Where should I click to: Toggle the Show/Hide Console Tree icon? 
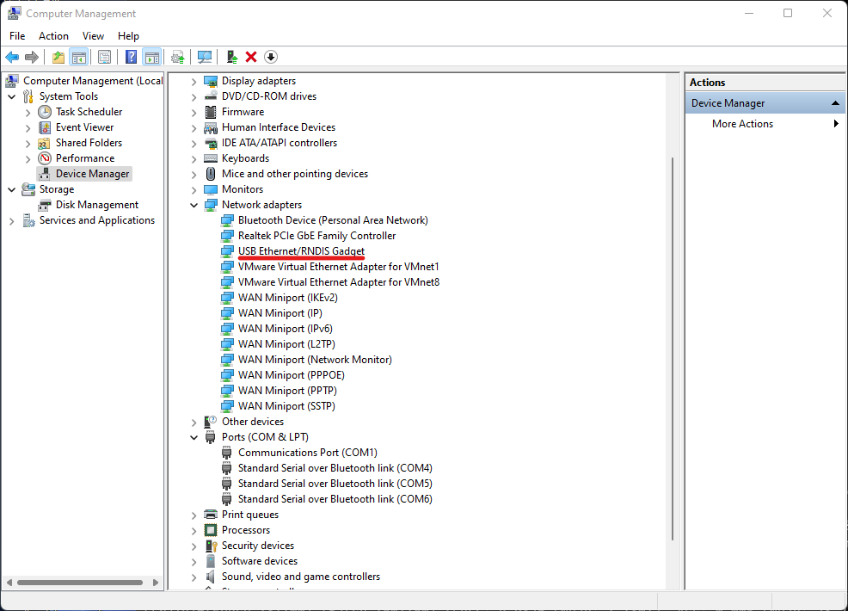pyautogui.click(x=79, y=57)
